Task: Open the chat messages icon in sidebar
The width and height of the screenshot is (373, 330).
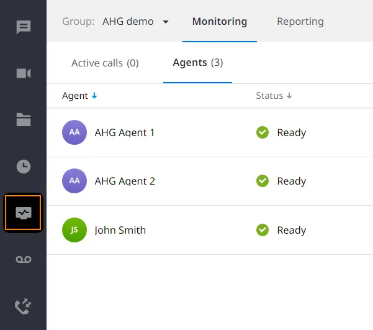Action: tap(24, 27)
